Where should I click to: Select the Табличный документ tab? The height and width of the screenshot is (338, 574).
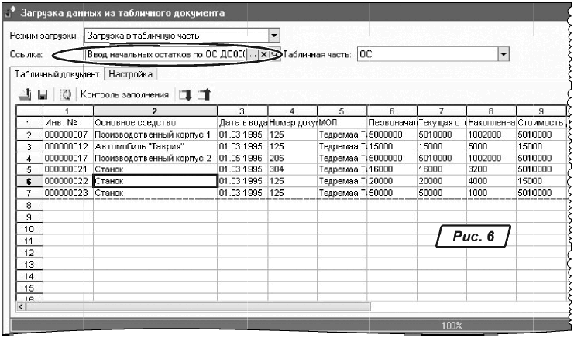pyautogui.click(x=55, y=74)
